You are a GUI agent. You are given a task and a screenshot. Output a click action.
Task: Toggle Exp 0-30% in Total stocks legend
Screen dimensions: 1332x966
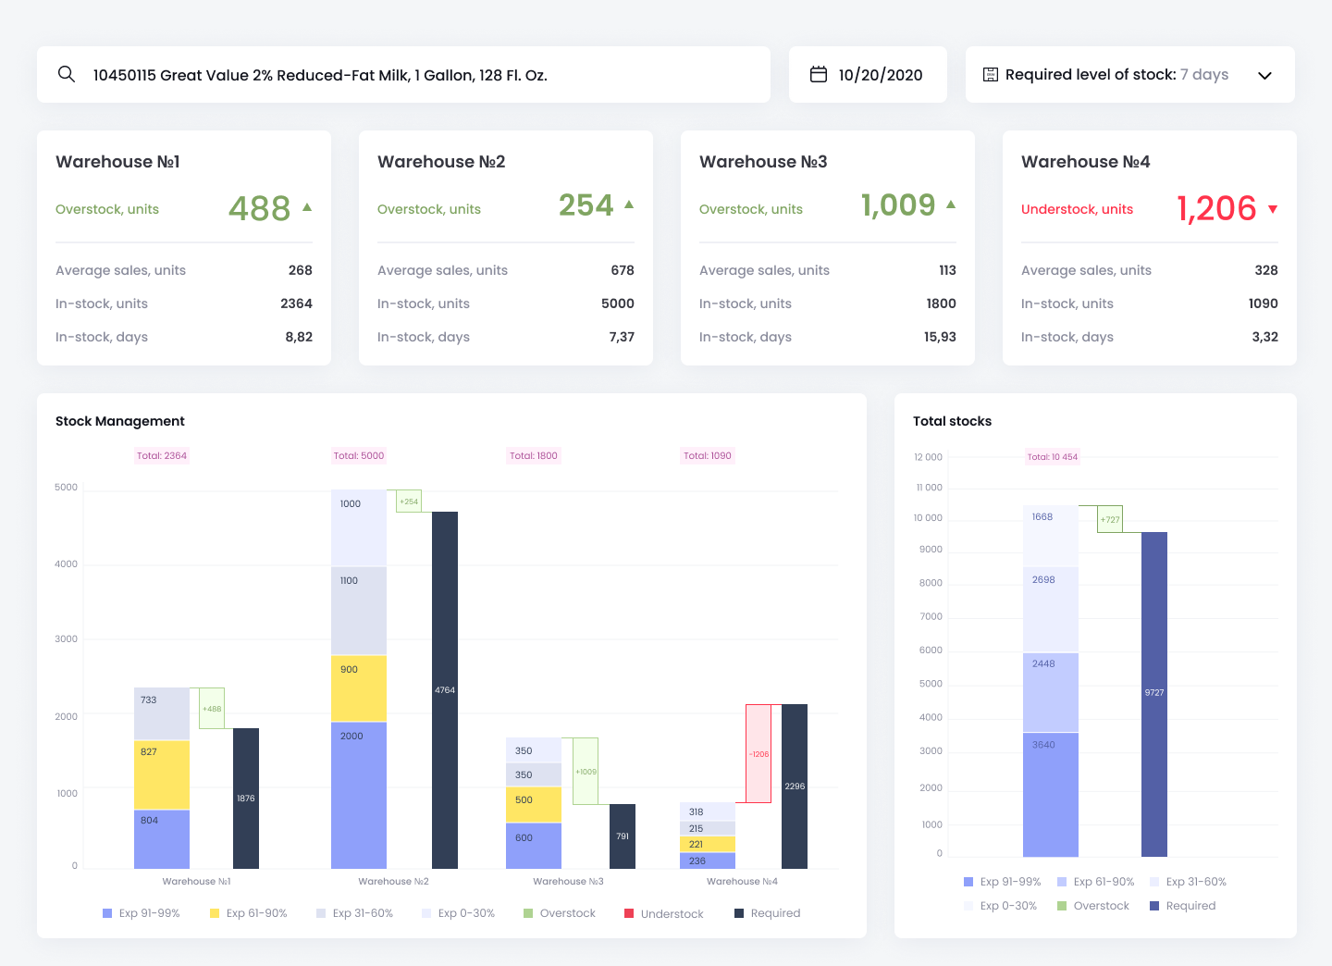[x=1001, y=906]
